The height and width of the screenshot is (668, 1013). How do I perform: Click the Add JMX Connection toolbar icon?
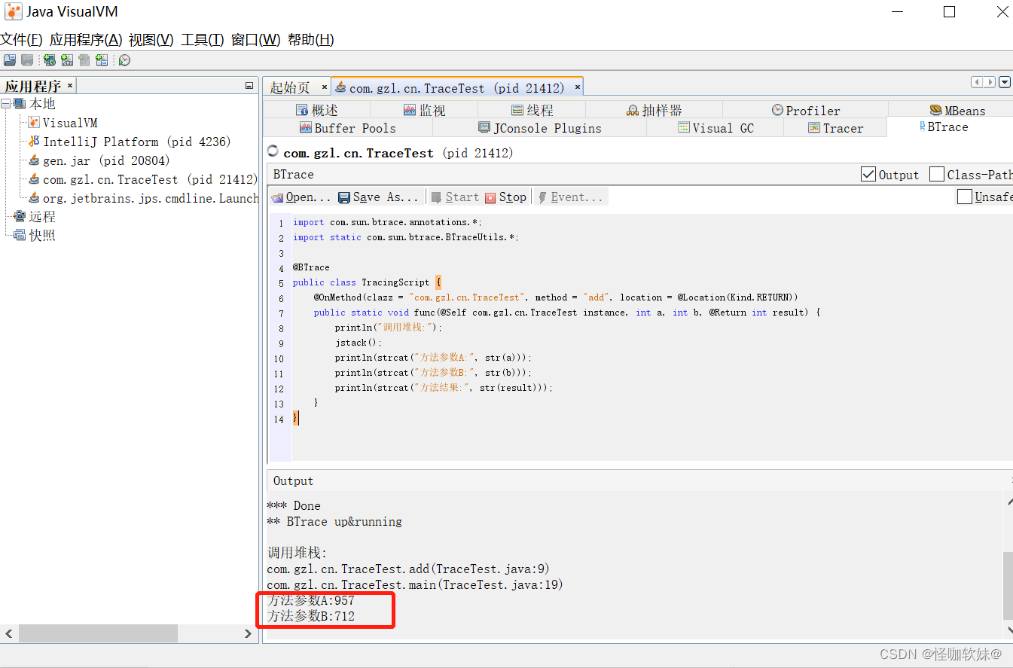(x=67, y=60)
